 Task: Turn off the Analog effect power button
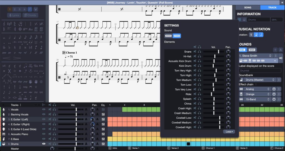274,89
